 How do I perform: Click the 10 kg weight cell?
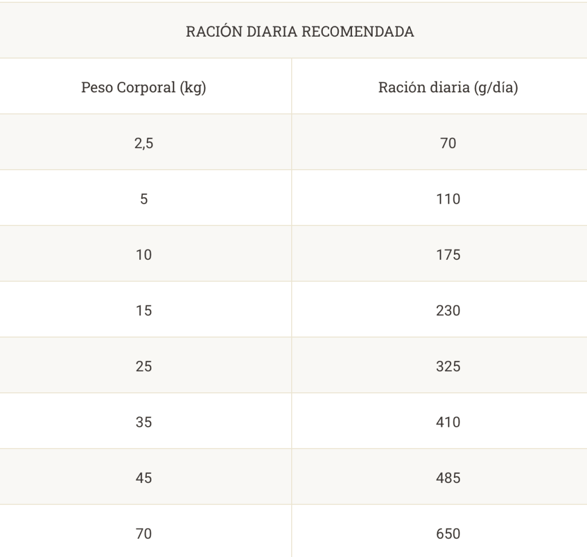tap(144, 255)
